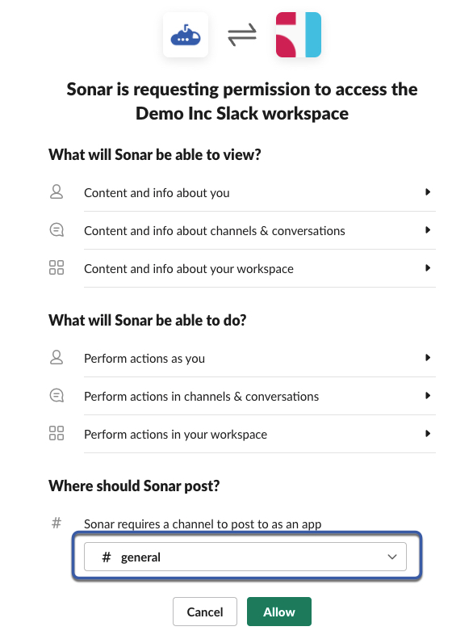Open the #general channel dropdown

coord(245,557)
